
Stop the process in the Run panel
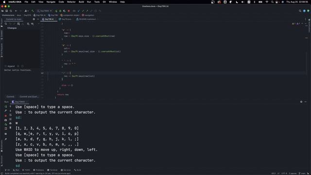pos(5,116)
